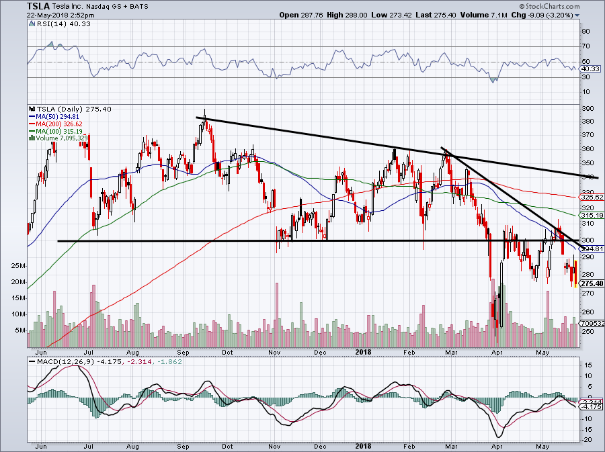Click the bold 275.40 last price tag

coord(592,283)
